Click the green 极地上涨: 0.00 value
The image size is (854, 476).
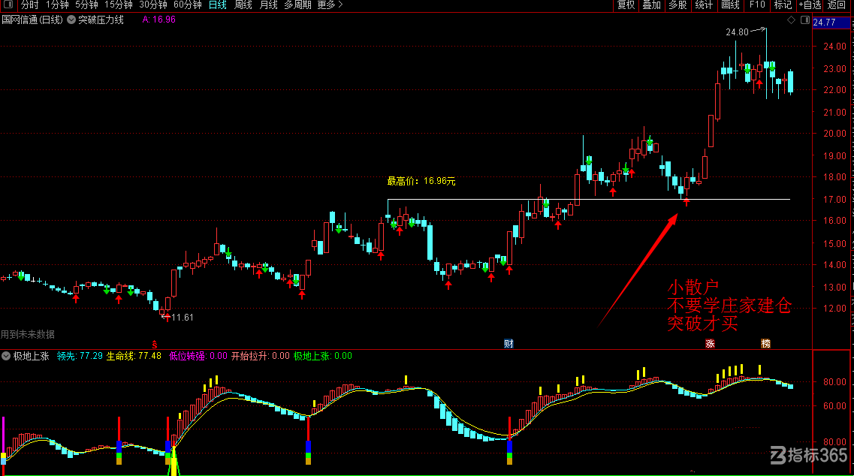(x=323, y=356)
